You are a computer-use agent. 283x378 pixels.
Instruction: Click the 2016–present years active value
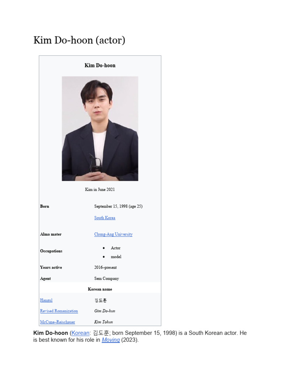coord(105,267)
